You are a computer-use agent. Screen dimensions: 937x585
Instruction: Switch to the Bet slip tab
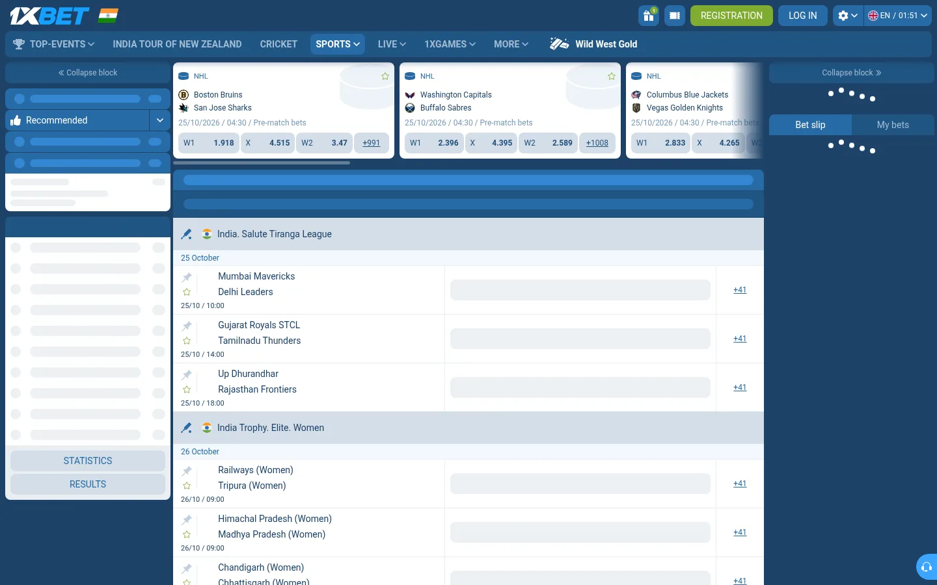(x=810, y=125)
